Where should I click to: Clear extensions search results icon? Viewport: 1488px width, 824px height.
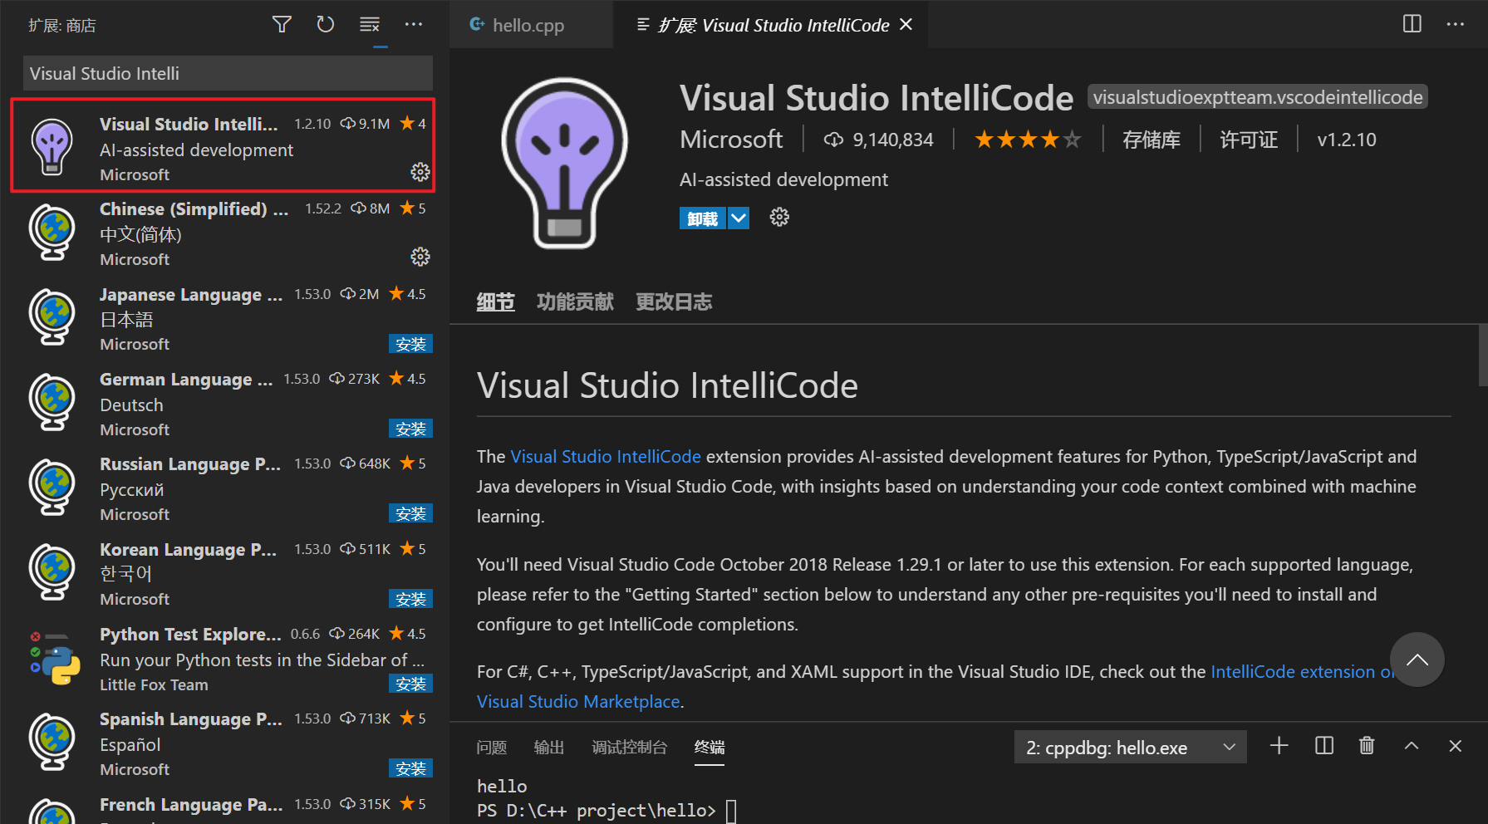tap(370, 25)
